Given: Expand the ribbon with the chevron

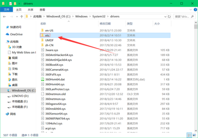Looking at the screenshot, I should pos(190,10).
